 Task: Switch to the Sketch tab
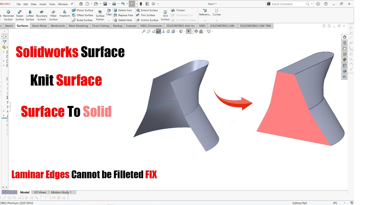pos(9,26)
